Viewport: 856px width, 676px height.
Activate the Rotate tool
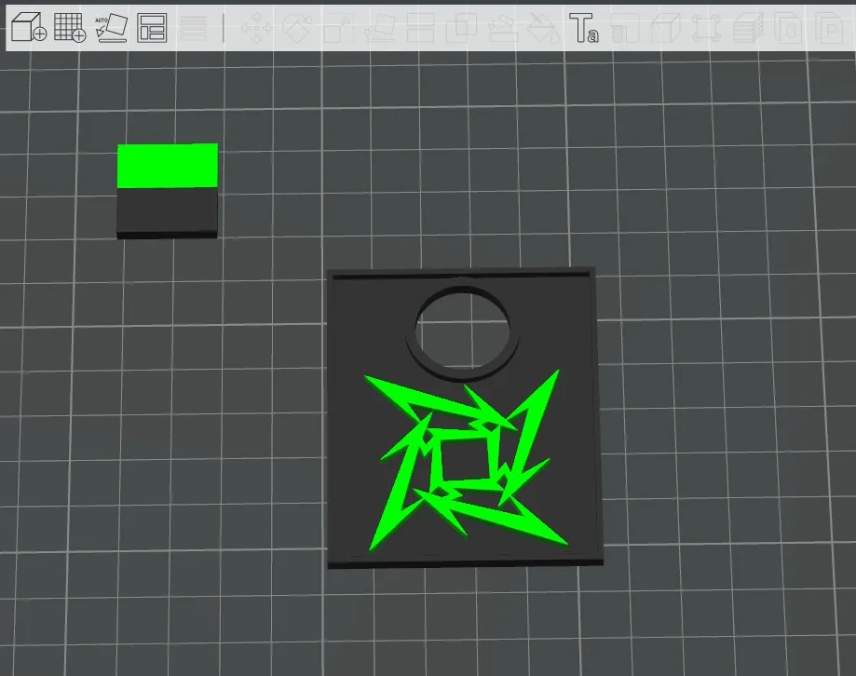[296, 29]
